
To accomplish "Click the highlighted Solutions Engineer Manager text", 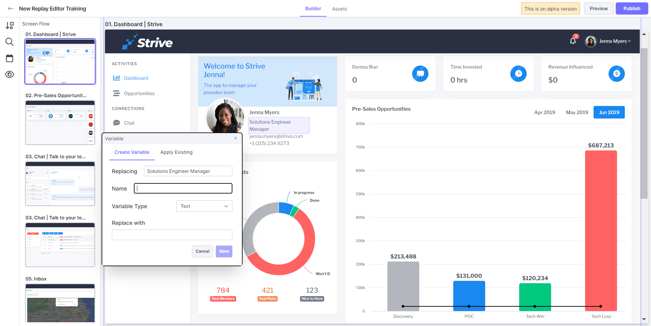I will tap(279, 125).
